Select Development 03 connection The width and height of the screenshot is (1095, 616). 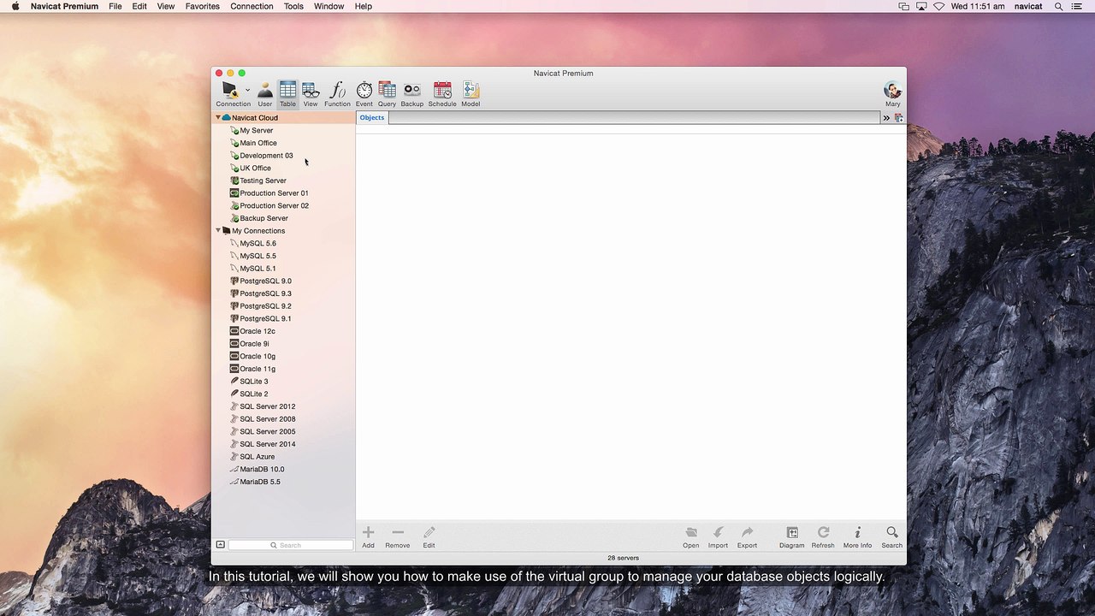click(x=266, y=156)
